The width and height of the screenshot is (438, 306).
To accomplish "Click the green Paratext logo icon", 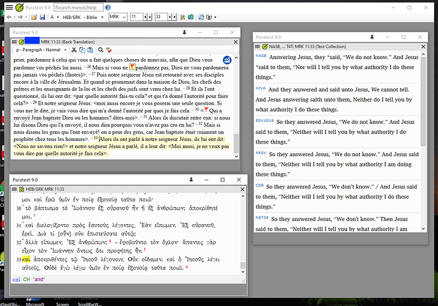I will click(19, 8).
